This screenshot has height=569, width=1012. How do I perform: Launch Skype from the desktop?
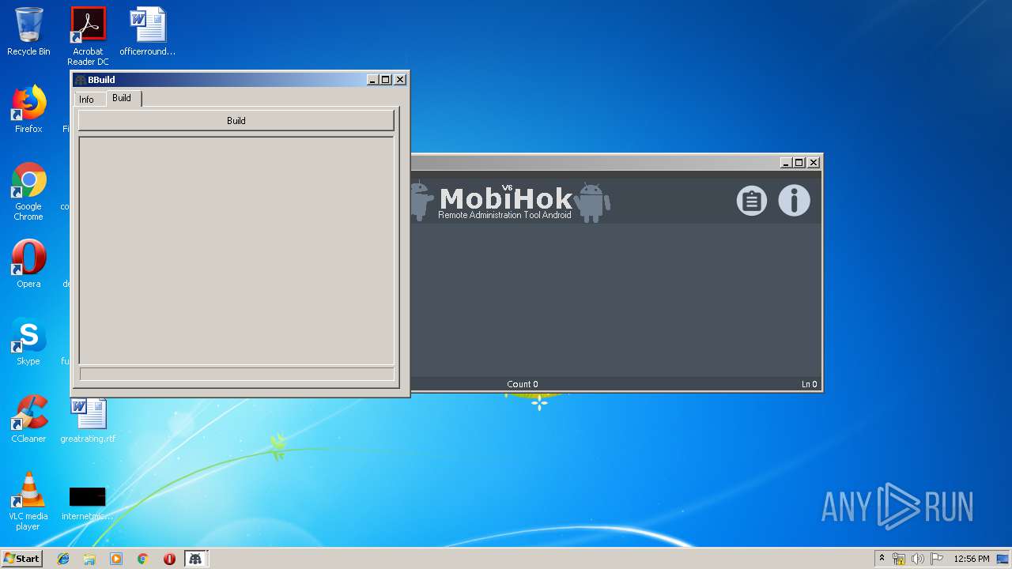coord(28,341)
